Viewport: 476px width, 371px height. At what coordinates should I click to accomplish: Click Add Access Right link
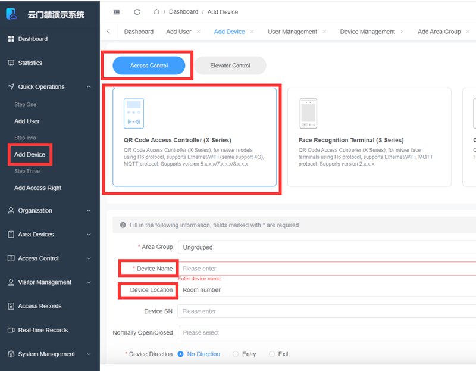[x=38, y=188]
